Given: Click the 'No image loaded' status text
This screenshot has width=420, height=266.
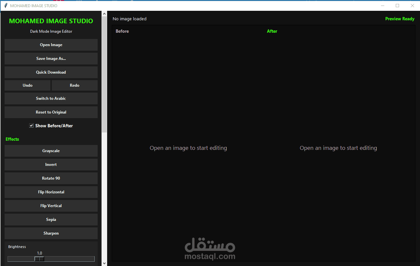Looking at the screenshot, I should (129, 19).
